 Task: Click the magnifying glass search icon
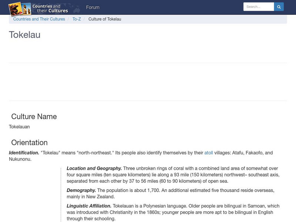[x=279, y=6]
